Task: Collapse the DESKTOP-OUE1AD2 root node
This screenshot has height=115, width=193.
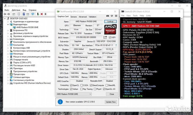Action: 5,19
